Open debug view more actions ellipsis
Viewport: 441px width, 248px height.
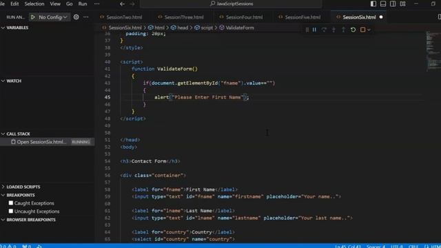tap(85, 17)
